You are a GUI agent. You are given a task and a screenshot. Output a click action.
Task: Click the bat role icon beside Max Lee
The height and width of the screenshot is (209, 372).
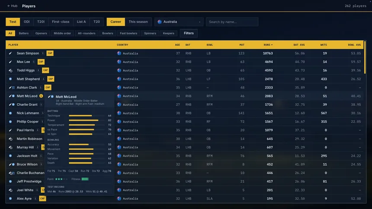(x=10, y=62)
